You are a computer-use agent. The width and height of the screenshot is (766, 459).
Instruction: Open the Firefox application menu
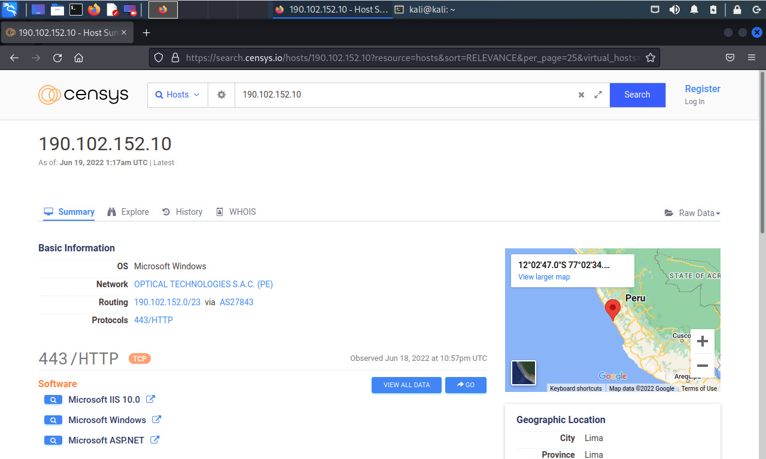point(752,58)
